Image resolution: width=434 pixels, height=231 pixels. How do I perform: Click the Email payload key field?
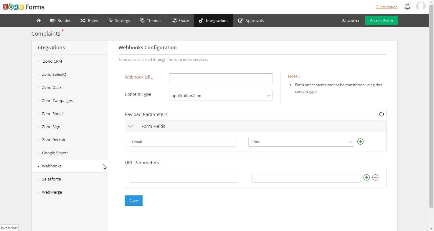click(x=183, y=142)
